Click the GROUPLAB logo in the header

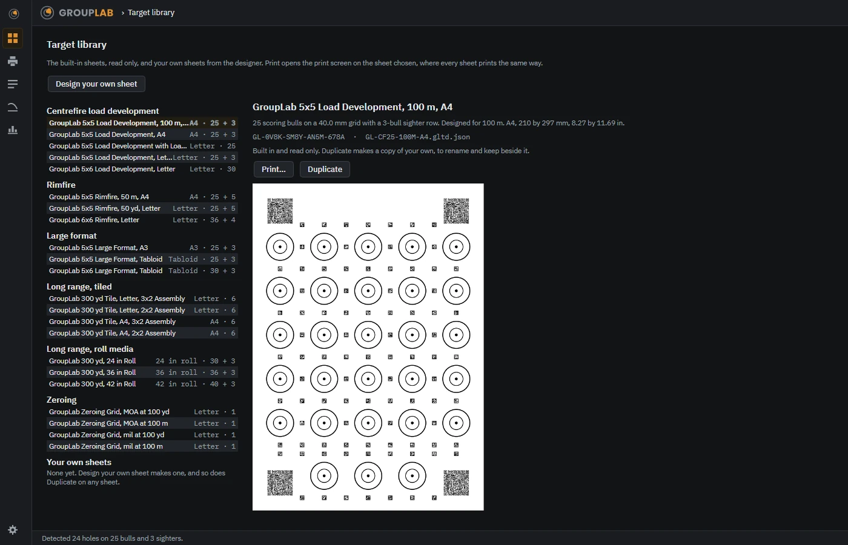pos(77,13)
